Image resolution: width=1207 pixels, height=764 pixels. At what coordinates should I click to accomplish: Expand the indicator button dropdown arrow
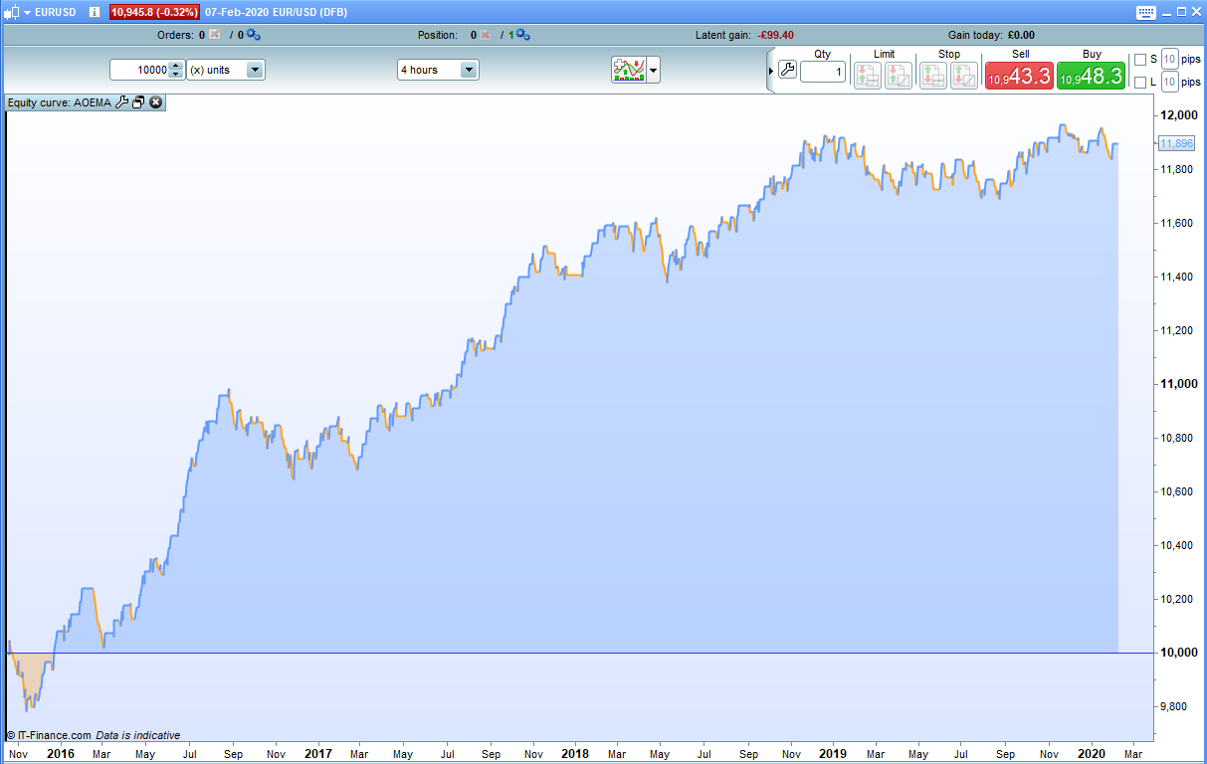654,71
